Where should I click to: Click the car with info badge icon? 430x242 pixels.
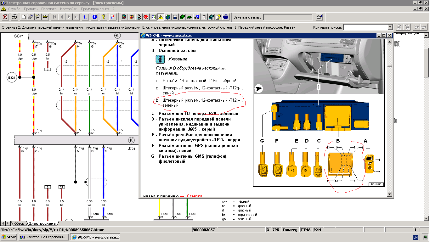(x=197, y=17)
